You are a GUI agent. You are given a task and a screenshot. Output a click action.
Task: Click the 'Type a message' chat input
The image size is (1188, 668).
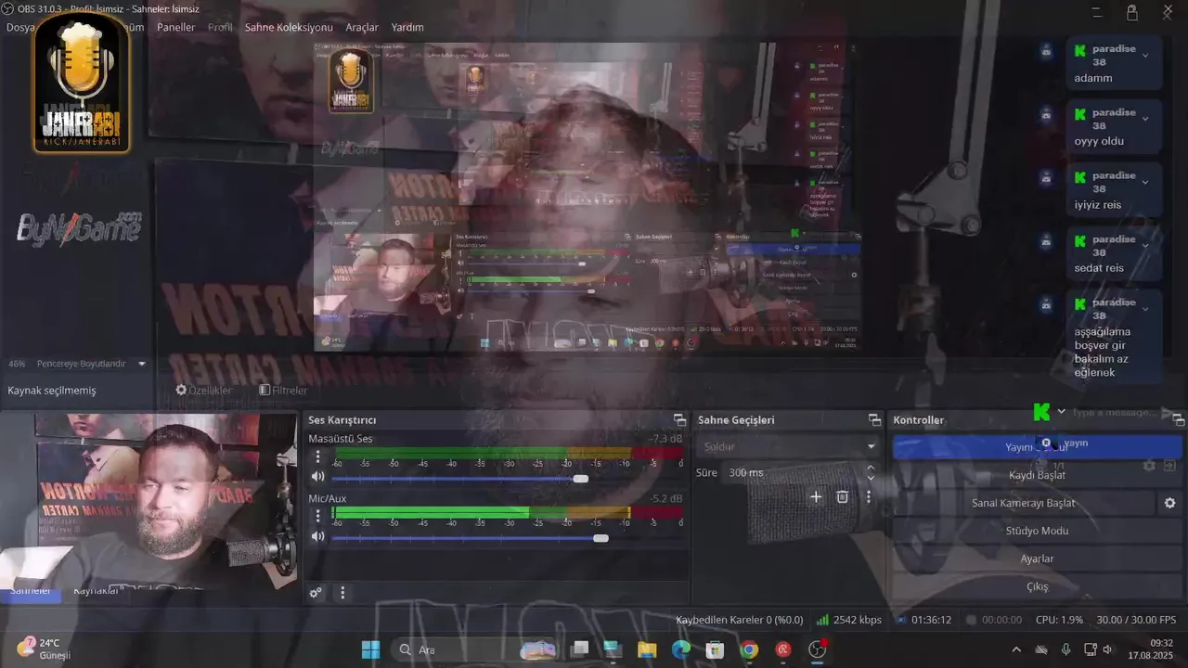(x=1117, y=412)
